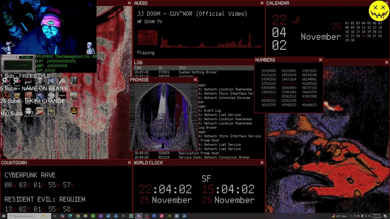Open the Apple TV taskbar icon

click(123, 216)
